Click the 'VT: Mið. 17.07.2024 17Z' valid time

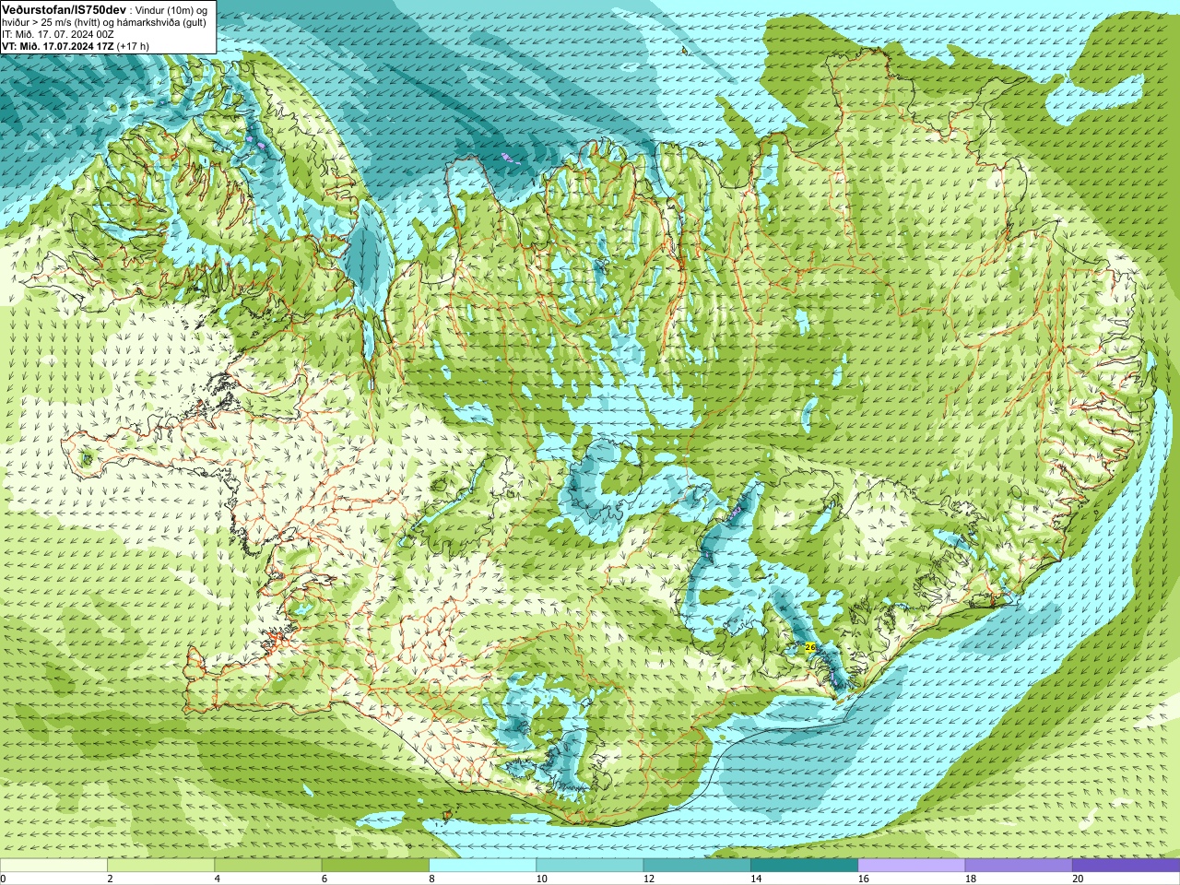pos(57,45)
